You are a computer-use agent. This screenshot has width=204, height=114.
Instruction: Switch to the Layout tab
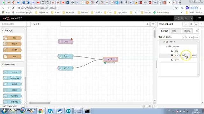click(164, 31)
